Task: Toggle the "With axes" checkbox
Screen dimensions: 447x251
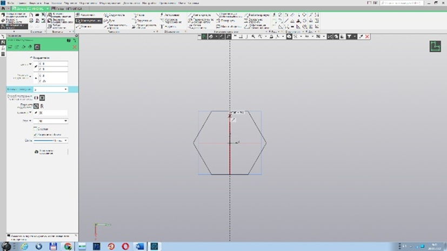Action: tap(35, 129)
